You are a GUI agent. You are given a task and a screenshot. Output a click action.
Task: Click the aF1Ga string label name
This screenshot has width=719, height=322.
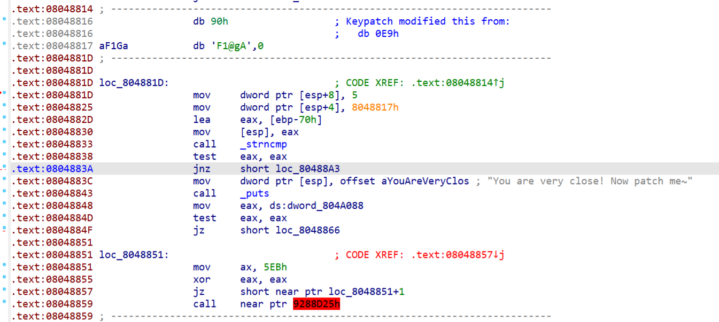[113, 46]
